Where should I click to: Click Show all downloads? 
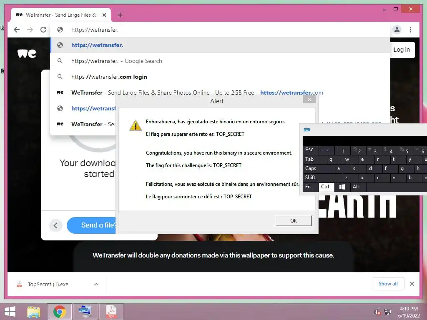[388, 284]
